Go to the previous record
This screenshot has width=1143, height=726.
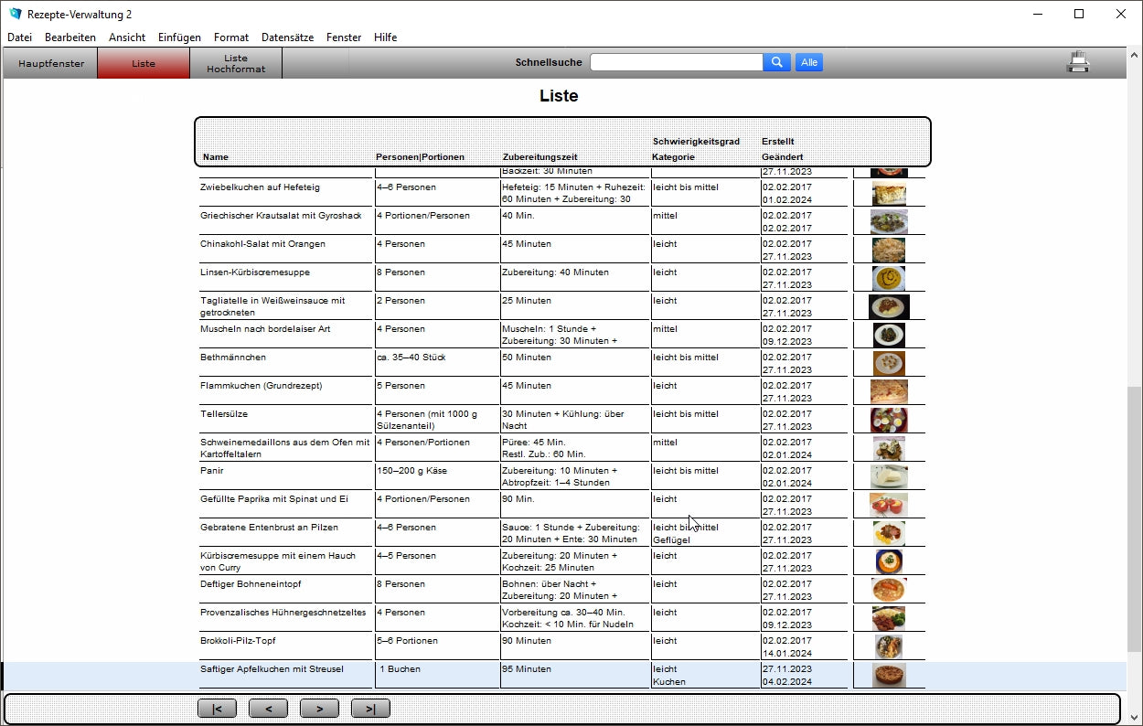[x=268, y=709]
